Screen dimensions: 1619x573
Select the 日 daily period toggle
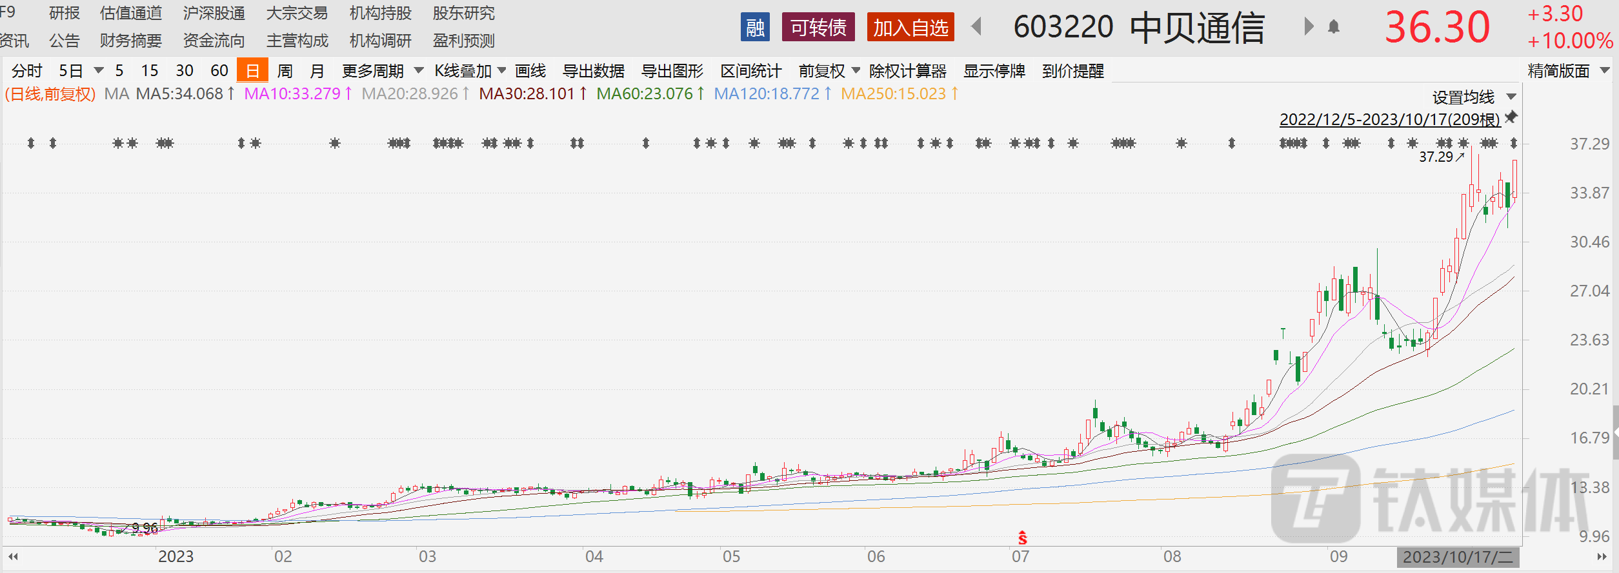252,70
